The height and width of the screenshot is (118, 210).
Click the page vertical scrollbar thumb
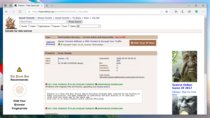pos(205,46)
